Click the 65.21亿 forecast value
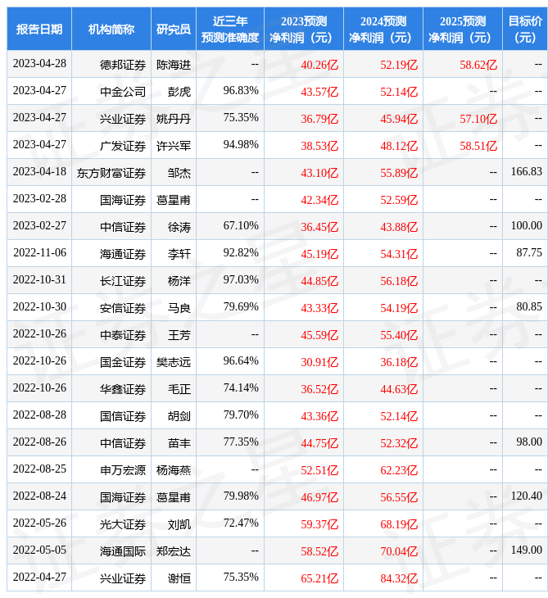548x598 pixels. 319,578
